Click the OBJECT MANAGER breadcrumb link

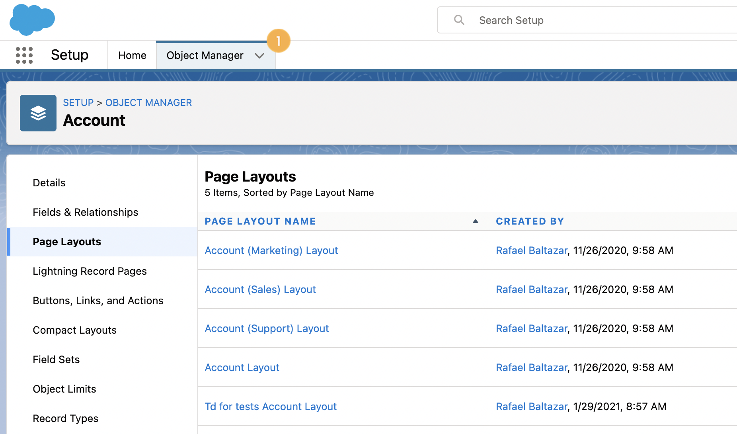tap(148, 103)
